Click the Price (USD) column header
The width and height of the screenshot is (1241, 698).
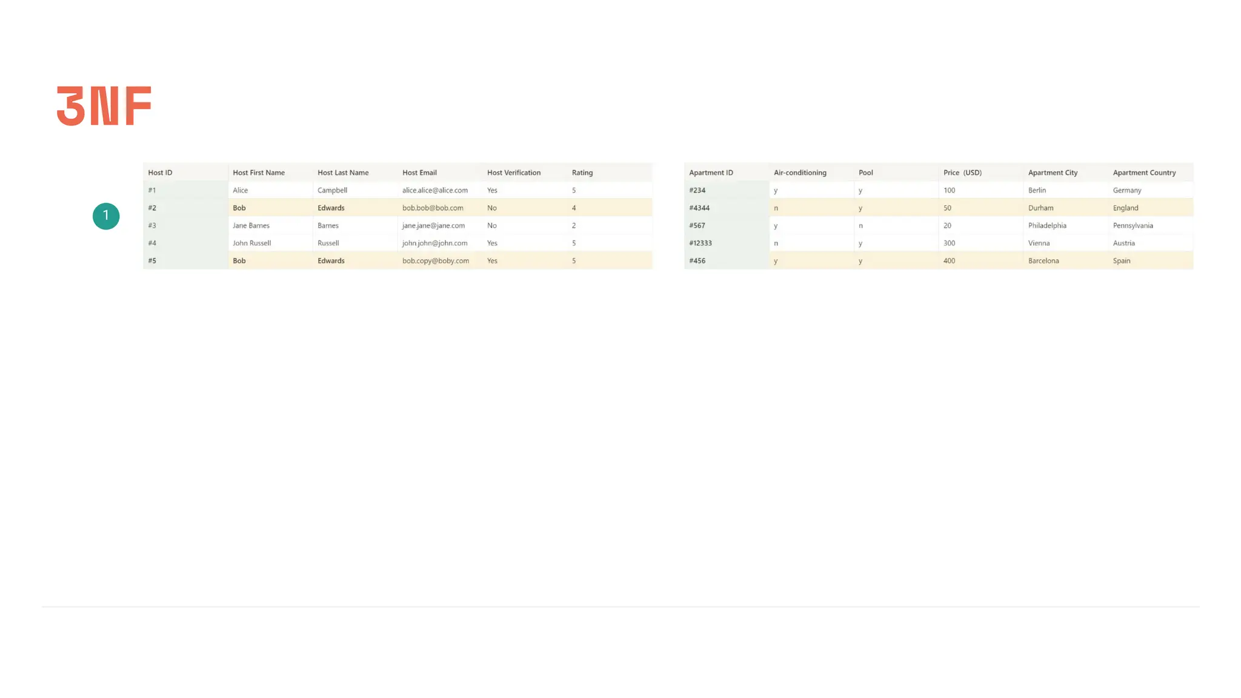[x=962, y=173]
